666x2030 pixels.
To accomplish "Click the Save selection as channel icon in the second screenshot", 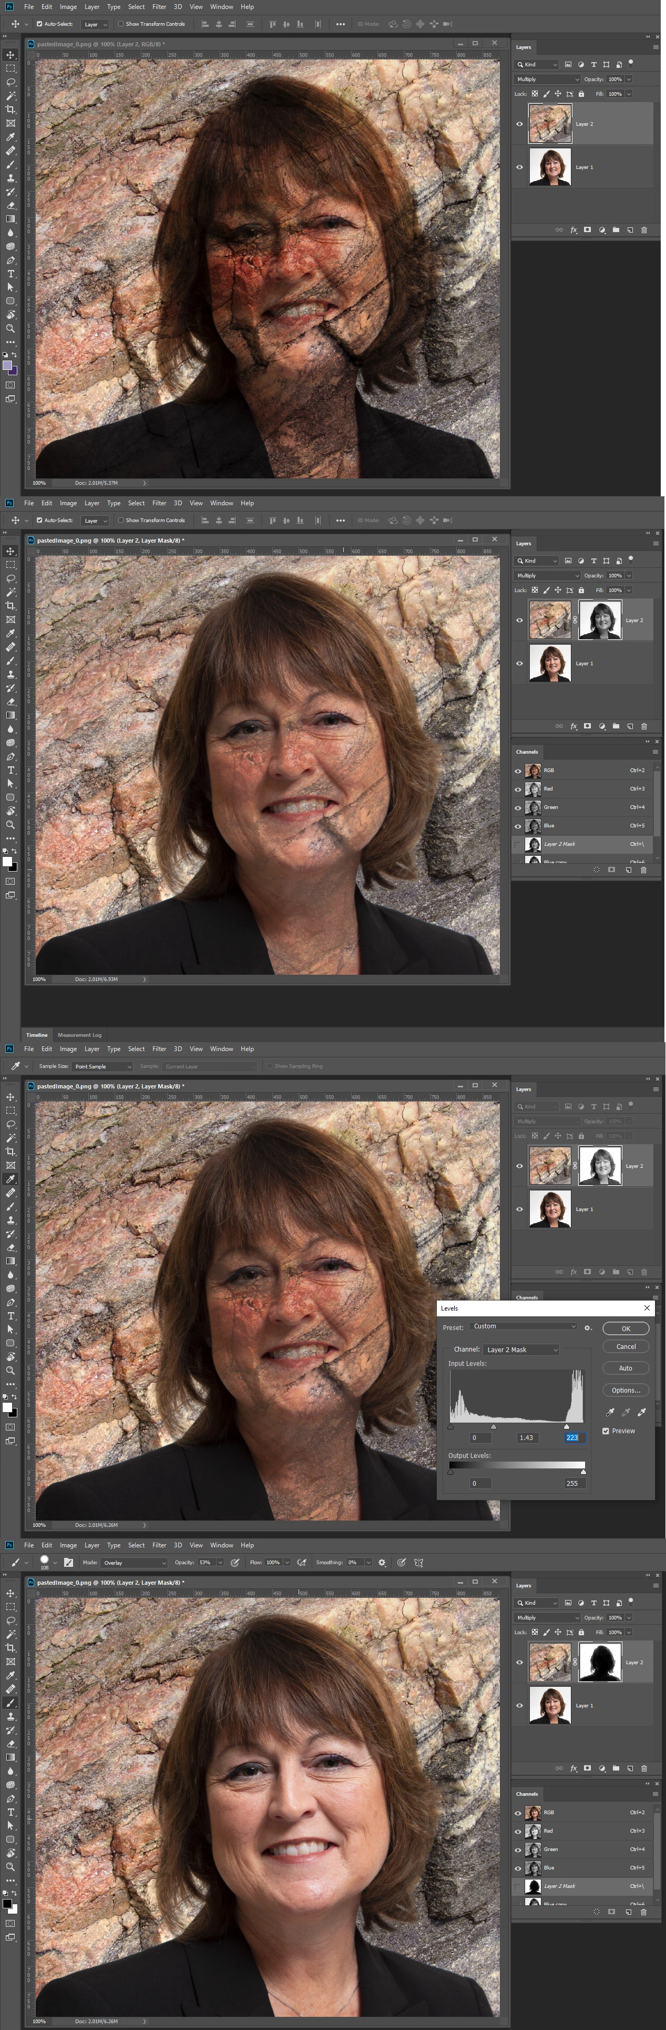I will pos(612,870).
